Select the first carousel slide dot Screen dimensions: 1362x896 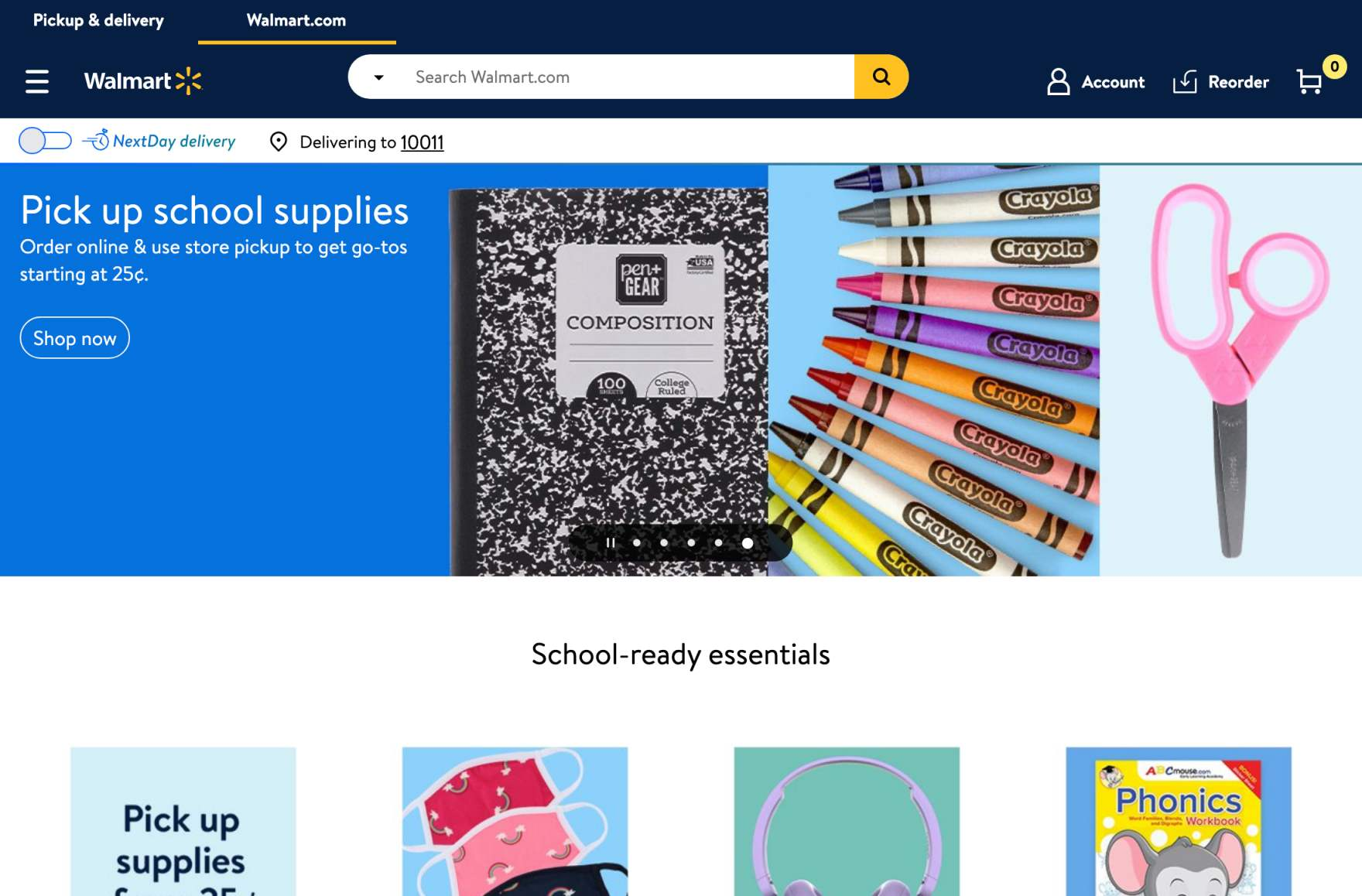click(636, 542)
